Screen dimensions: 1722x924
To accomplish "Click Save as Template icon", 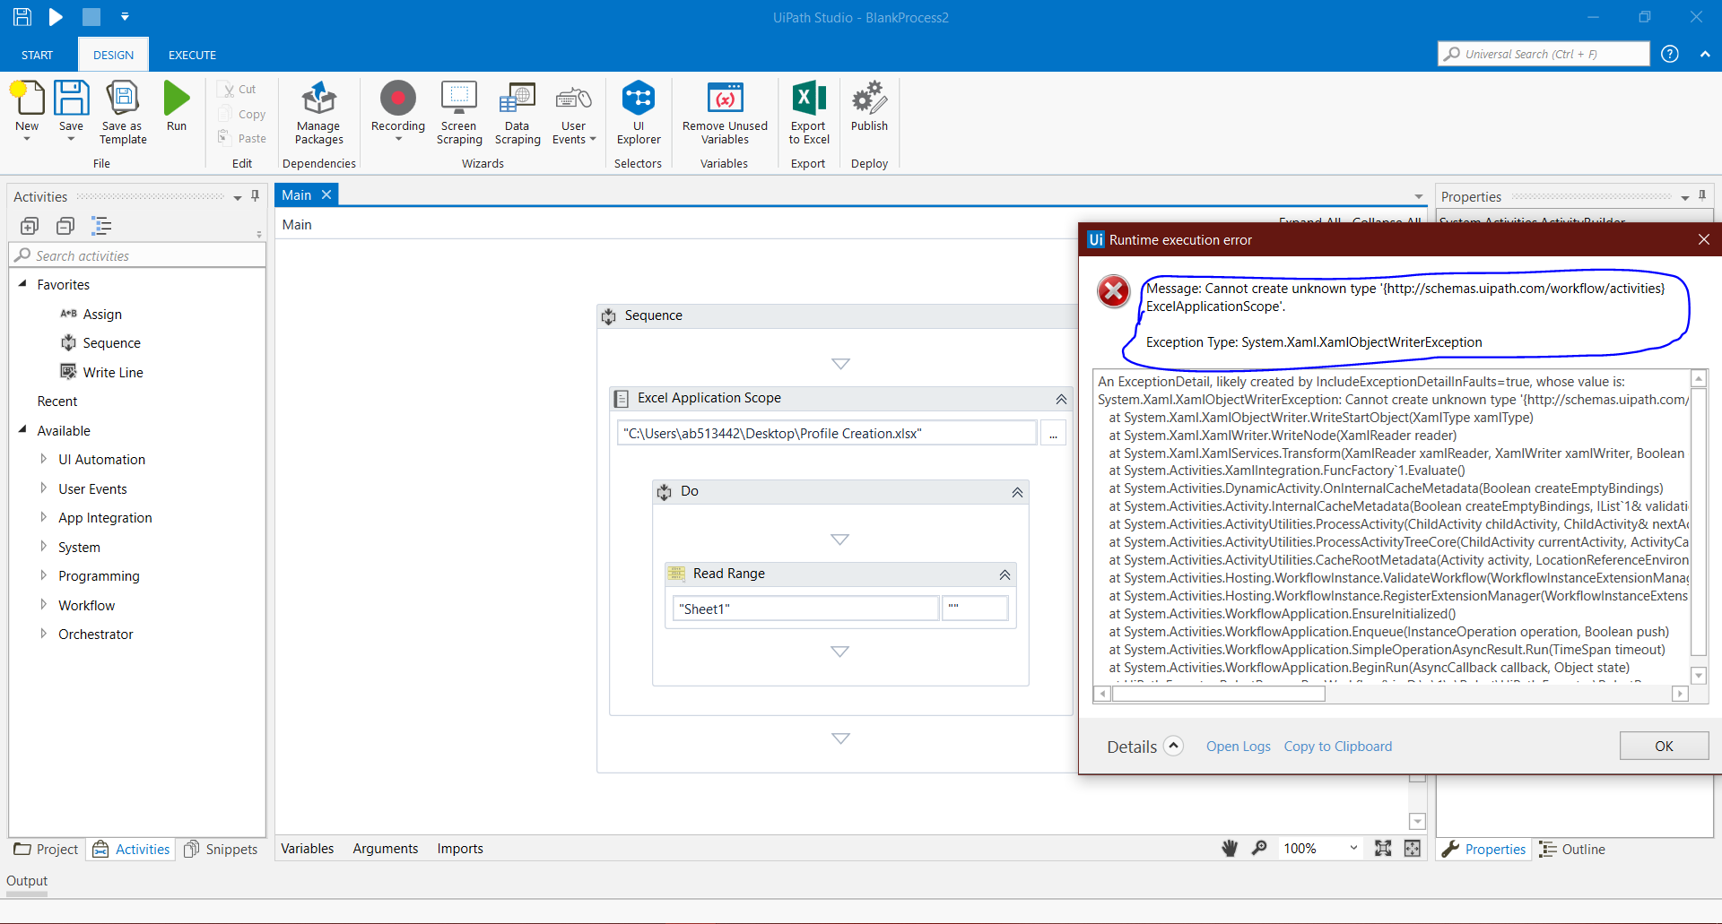I will pos(123,99).
